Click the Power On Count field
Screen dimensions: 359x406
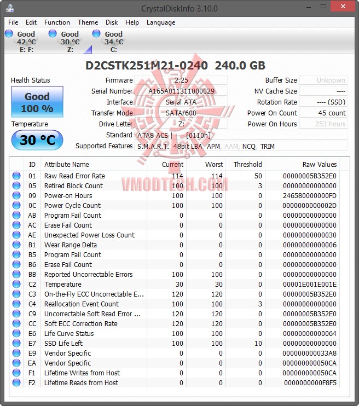click(x=323, y=113)
